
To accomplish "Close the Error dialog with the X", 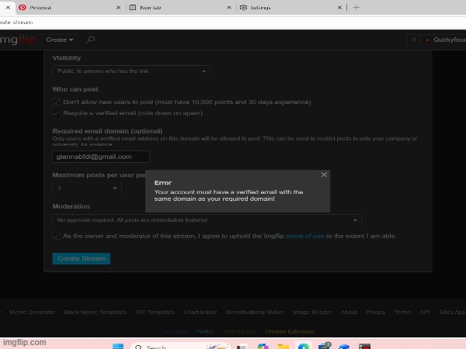I will point(324,174).
